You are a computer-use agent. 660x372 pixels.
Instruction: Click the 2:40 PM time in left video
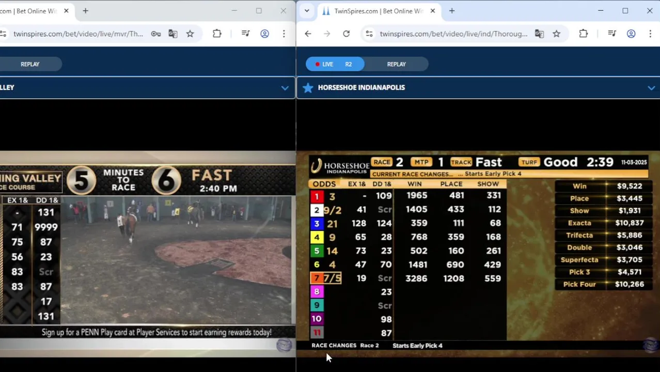click(x=218, y=189)
